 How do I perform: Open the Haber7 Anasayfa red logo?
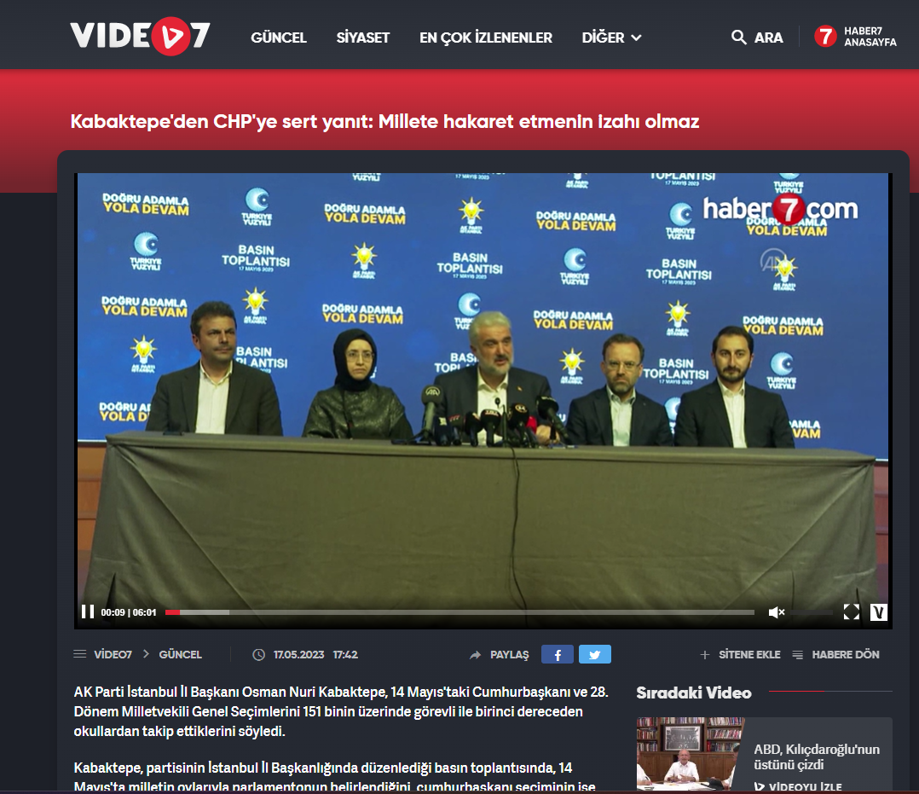(825, 37)
